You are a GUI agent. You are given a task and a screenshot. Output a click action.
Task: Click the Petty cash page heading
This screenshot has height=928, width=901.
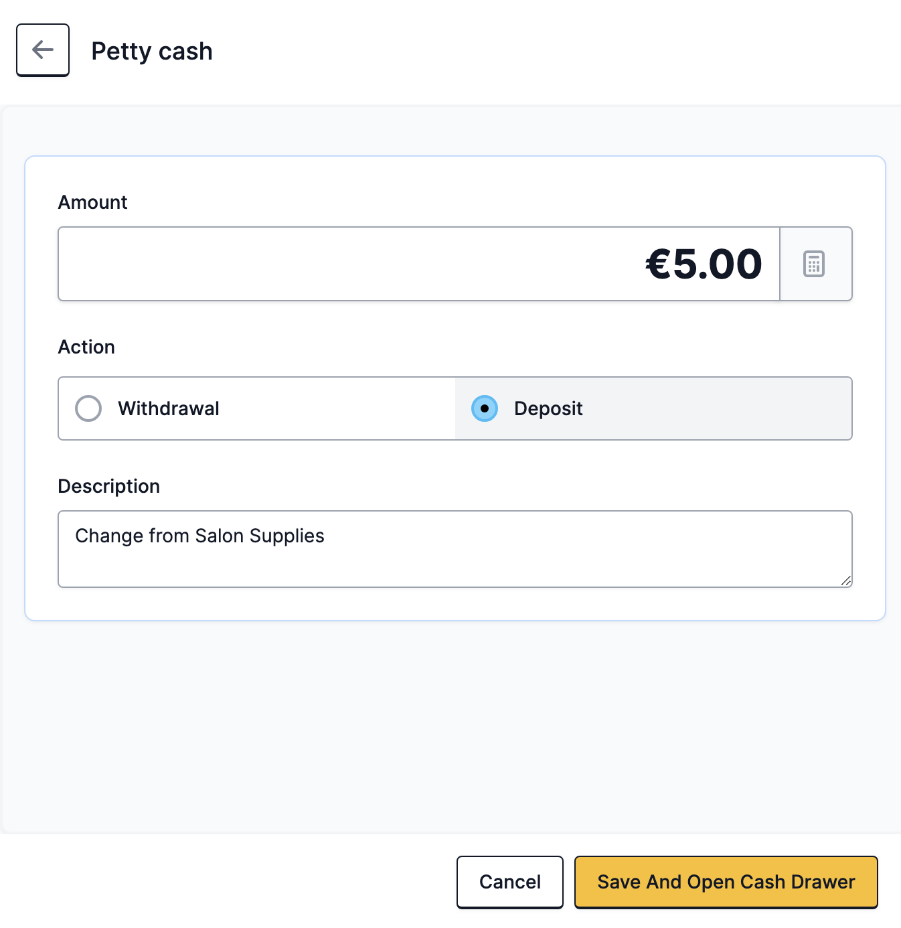(152, 51)
